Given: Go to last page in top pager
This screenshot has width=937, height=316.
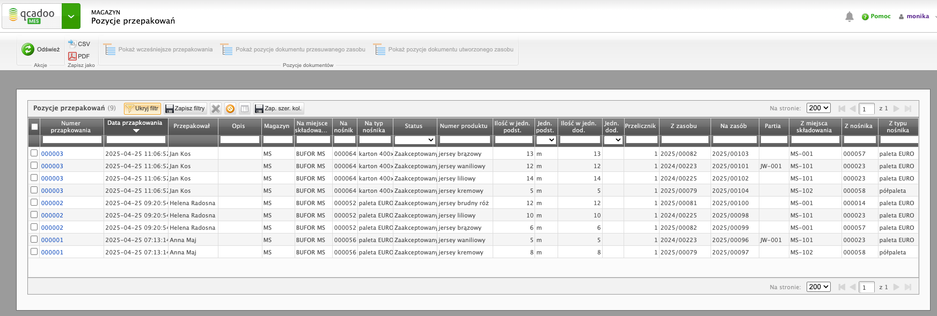Looking at the screenshot, I should point(907,109).
